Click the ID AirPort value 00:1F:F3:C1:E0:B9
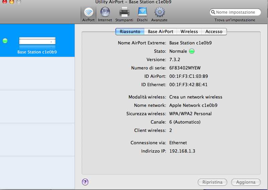Viewport: 268px width, 190px height. tap(188, 76)
